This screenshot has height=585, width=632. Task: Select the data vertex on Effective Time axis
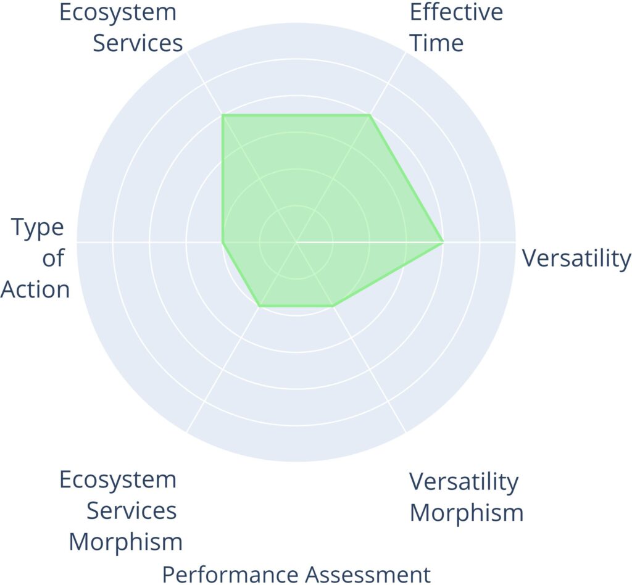click(x=370, y=115)
